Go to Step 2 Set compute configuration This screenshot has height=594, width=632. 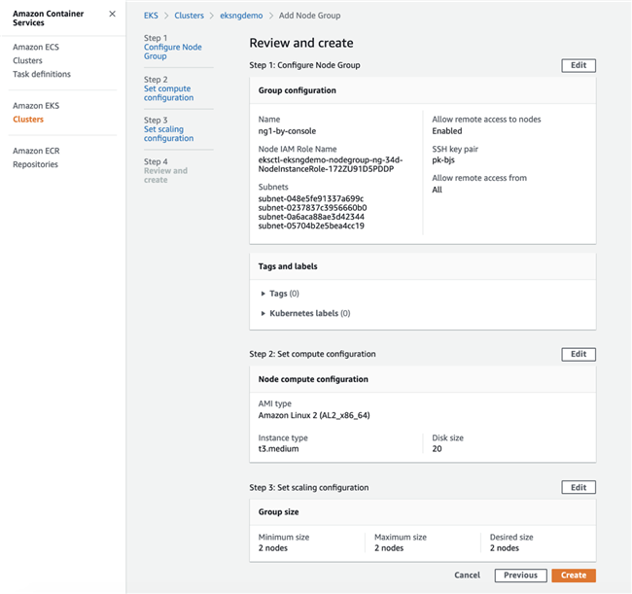click(x=168, y=93)
